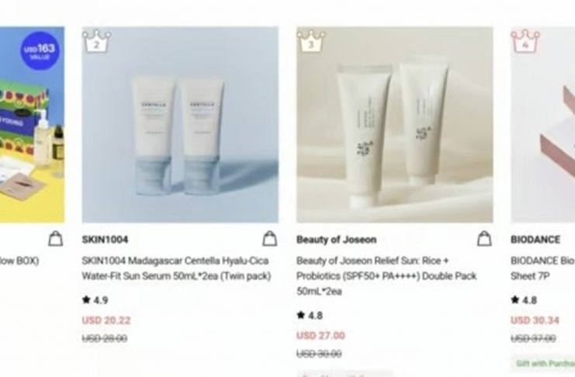Open BIODANCE brand link
The image size is (575, 377).
coord(535,240)
